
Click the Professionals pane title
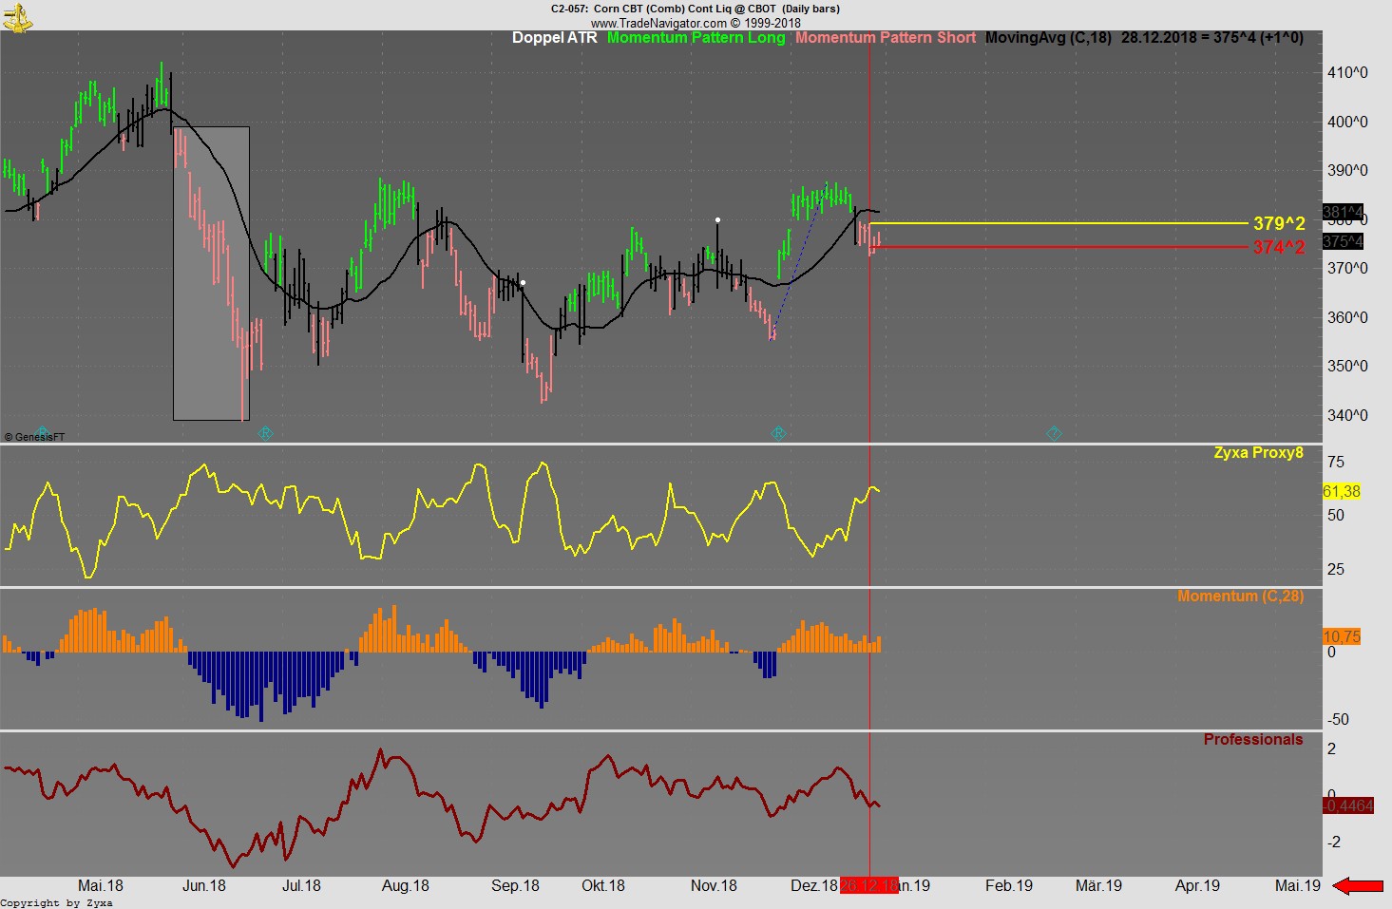pyautogui.click(x=1252, y=740)
